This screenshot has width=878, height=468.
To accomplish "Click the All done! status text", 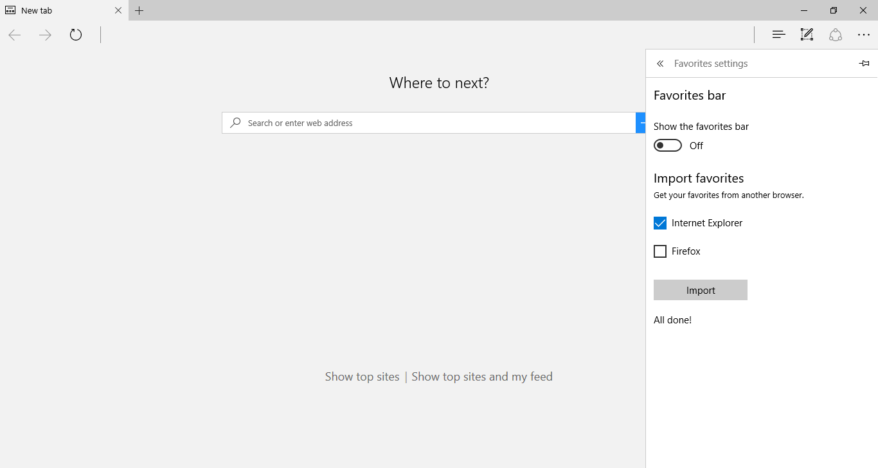I will pyautogui.click(x=672, y=320).
